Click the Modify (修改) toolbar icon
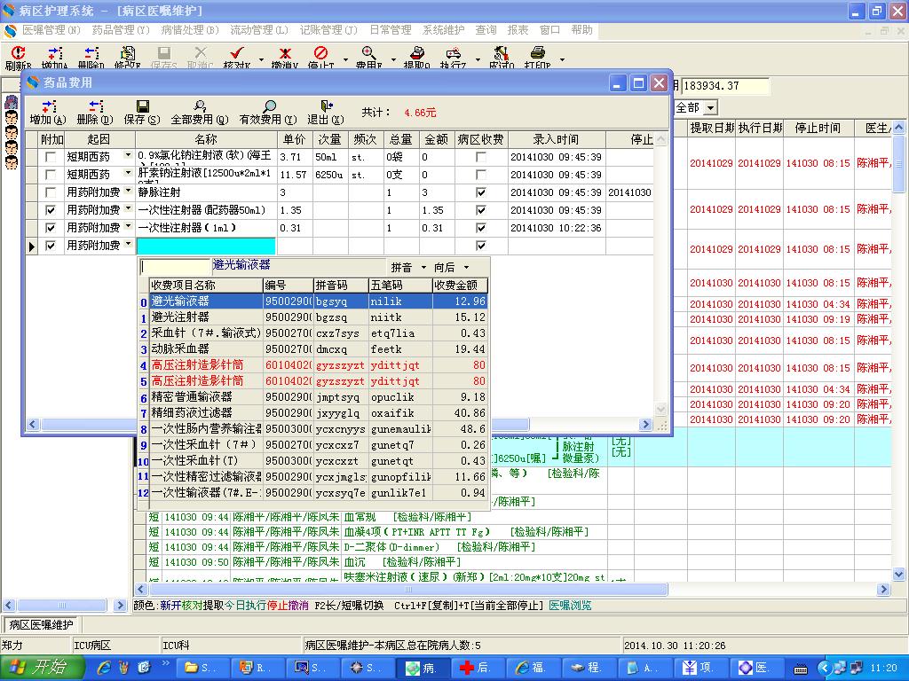909x681 pixels. [x=128, y=56]
